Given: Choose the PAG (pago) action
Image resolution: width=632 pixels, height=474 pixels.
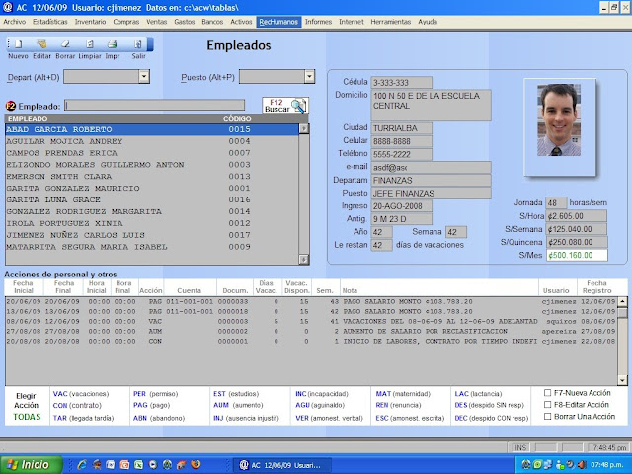Looking at the screenshot, I should [151, 405].
